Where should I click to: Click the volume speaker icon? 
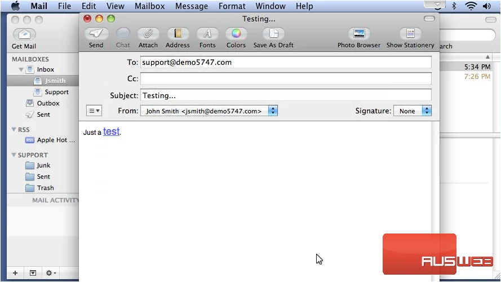pos(487,6)
